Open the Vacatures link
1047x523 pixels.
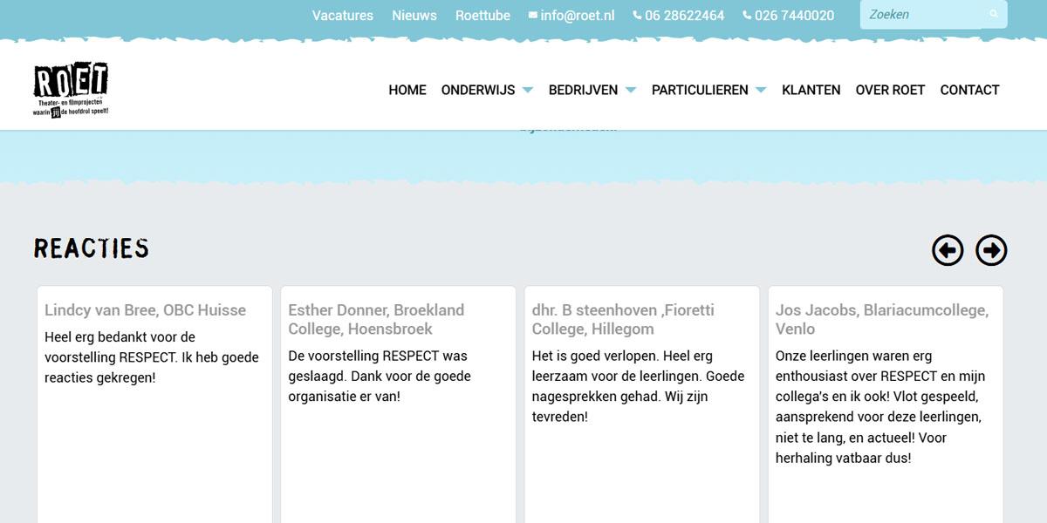click(x=342, y=16)
